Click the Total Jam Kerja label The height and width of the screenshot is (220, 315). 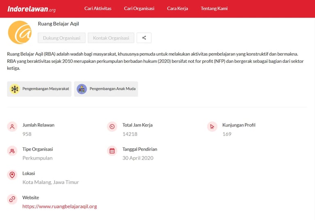pos(137,125)
